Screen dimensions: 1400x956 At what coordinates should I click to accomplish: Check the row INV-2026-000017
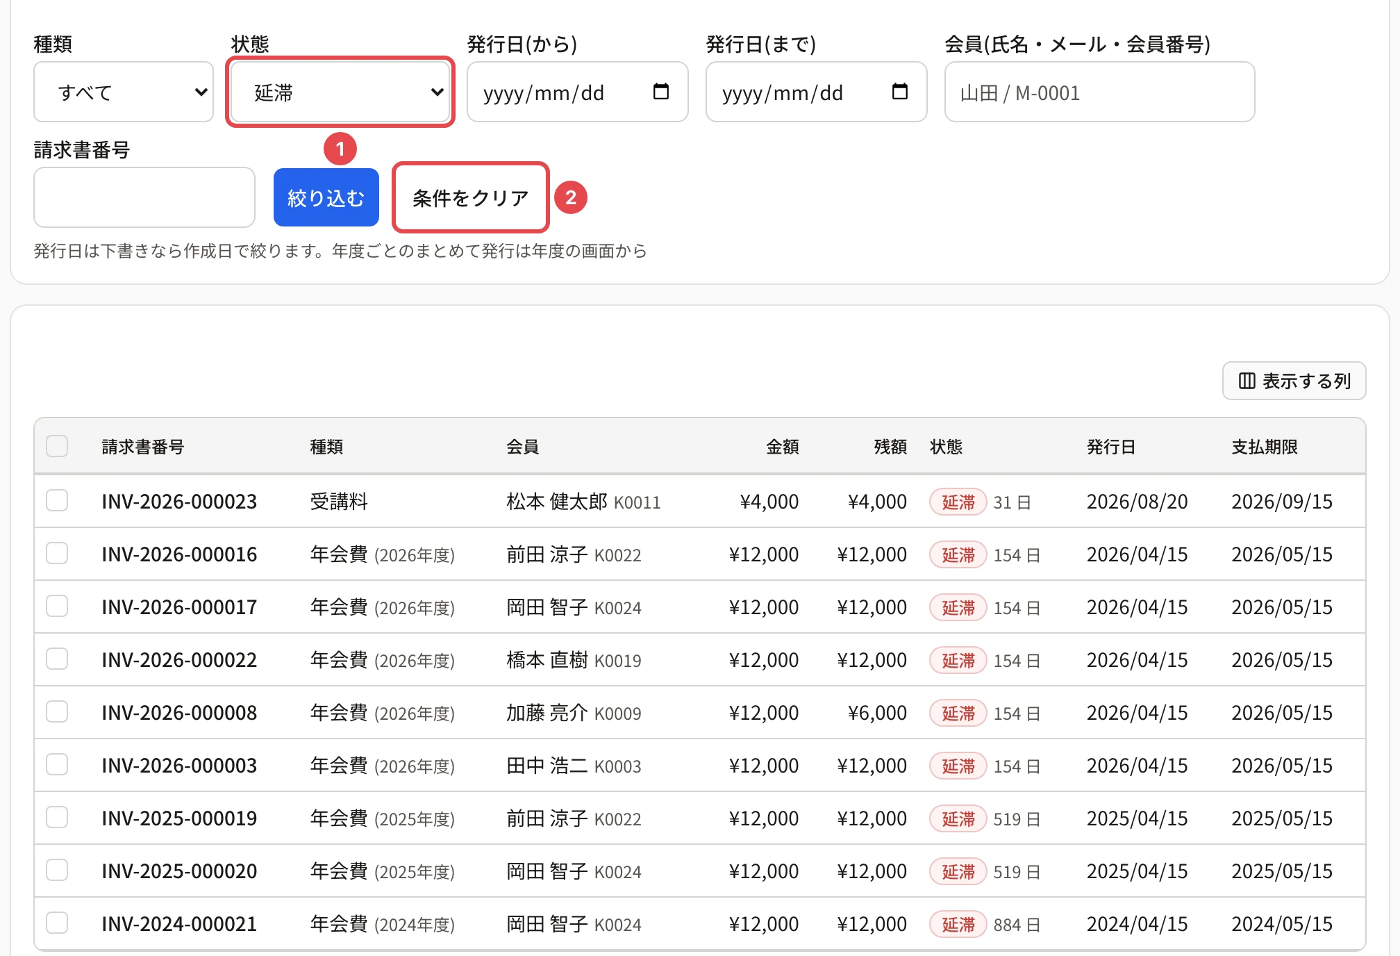57,606
